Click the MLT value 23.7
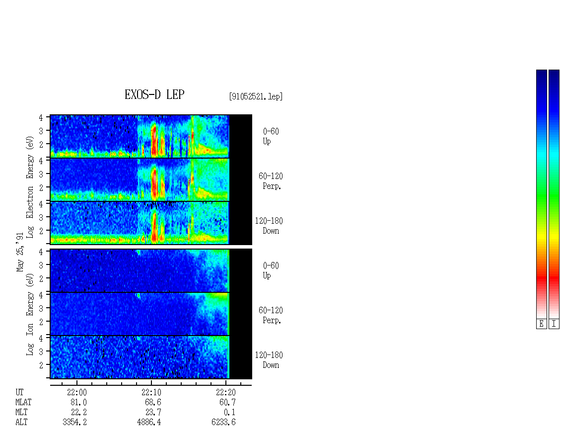 click(153, 413)
